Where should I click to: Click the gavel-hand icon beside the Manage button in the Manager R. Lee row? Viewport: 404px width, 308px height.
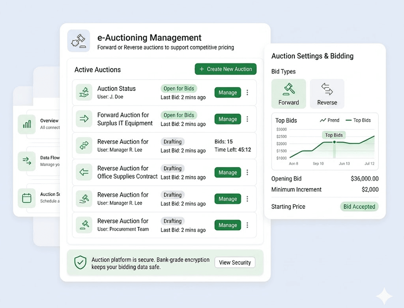tap(84, 198)
